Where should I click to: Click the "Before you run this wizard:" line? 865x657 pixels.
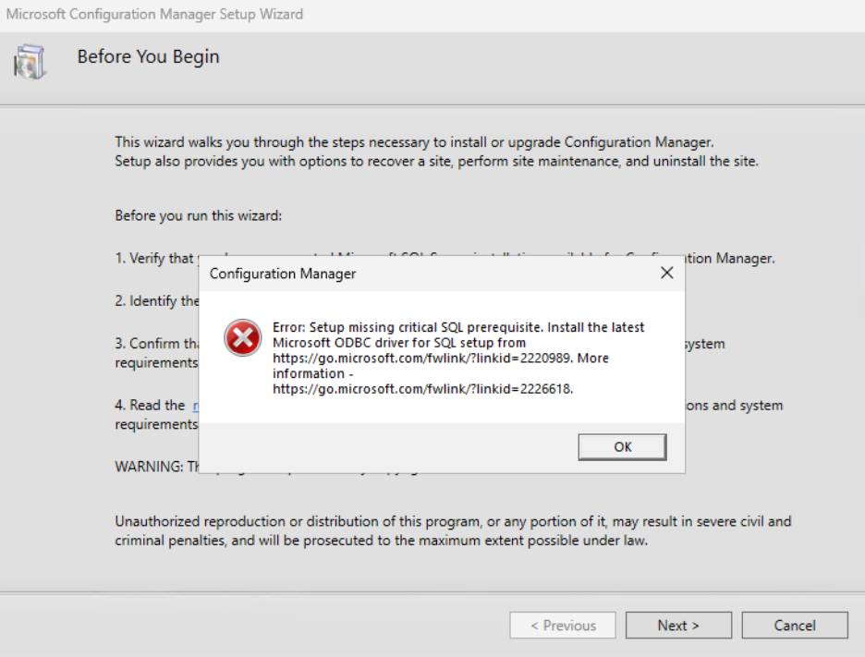(198, 215)
